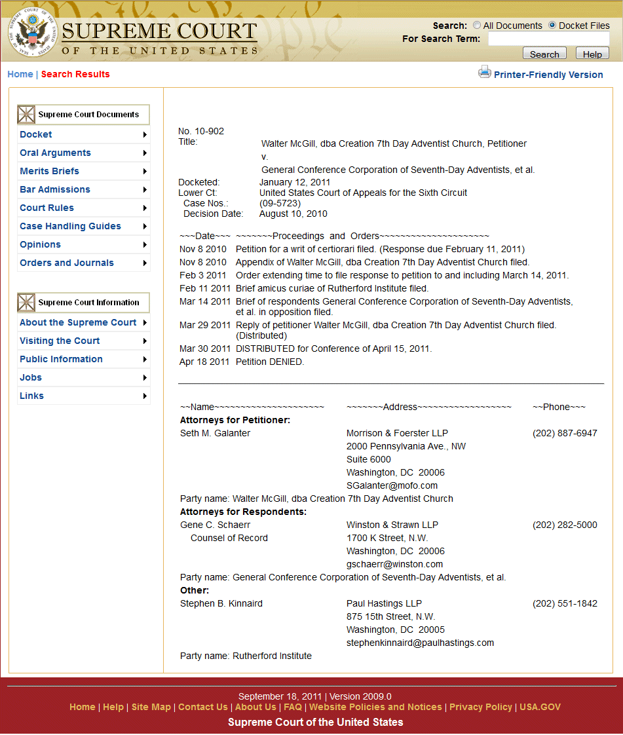Click gschaerr@winston.com email text
The height and width of the screenshot is (735, 623).
point(395,565)
